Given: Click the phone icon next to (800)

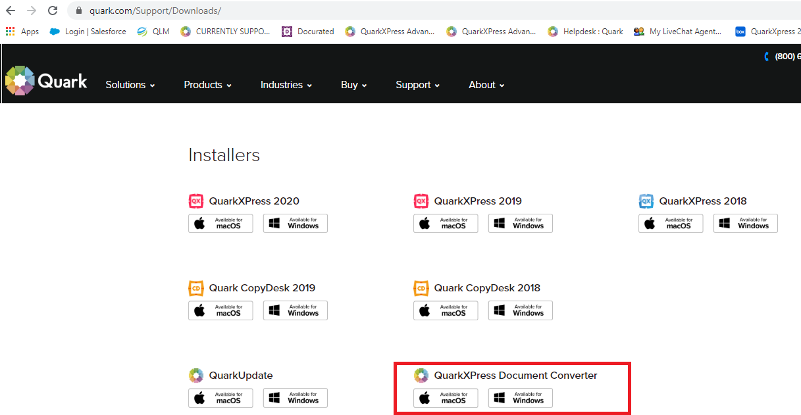Looking at the screenshot, I should click(765, 57).
